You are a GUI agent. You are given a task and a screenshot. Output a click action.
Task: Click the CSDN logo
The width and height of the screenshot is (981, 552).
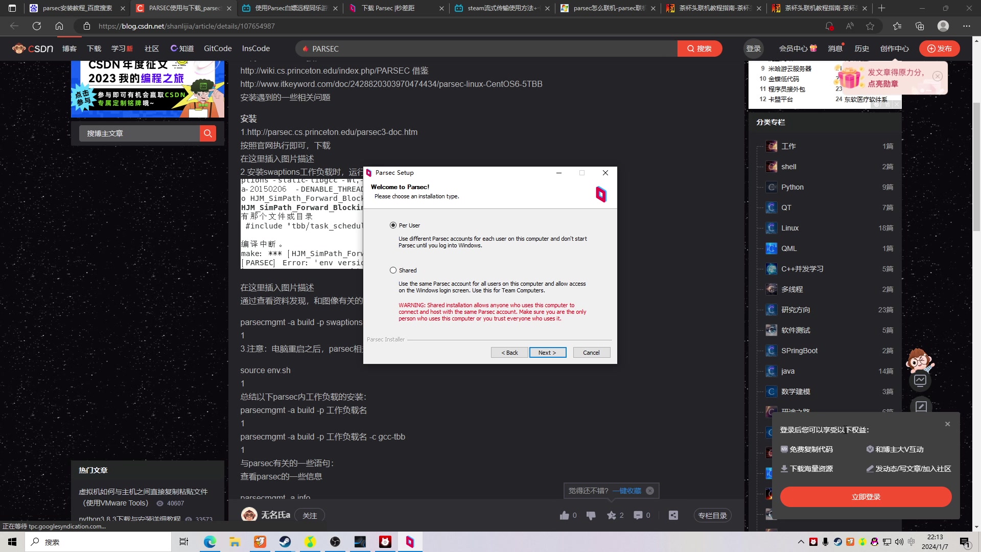pos(33,49)
